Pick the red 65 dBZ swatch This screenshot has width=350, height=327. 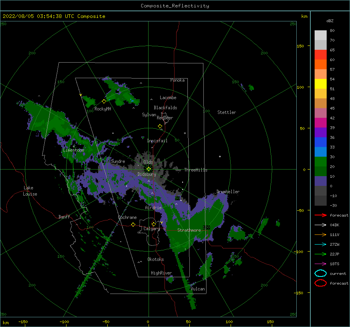coord(320,54)
